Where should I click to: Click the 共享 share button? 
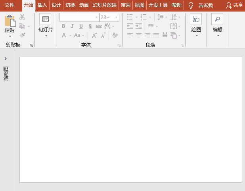point(234,5)
